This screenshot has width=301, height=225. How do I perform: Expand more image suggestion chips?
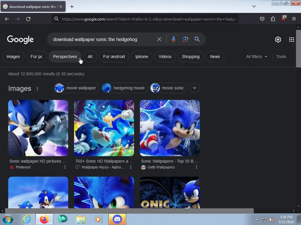coord(195,88)
